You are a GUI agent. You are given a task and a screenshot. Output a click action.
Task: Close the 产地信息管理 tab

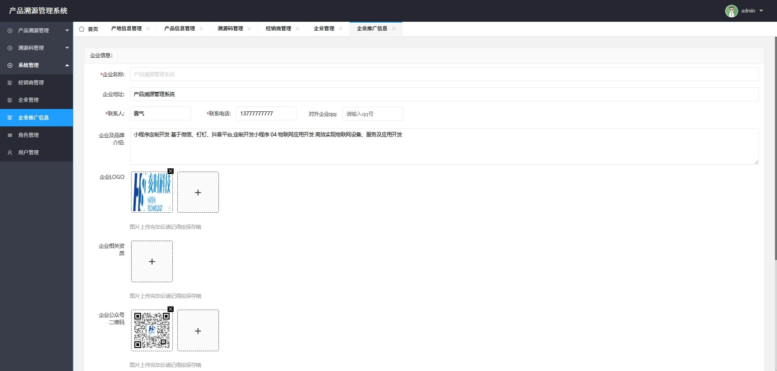pos(148,29)
